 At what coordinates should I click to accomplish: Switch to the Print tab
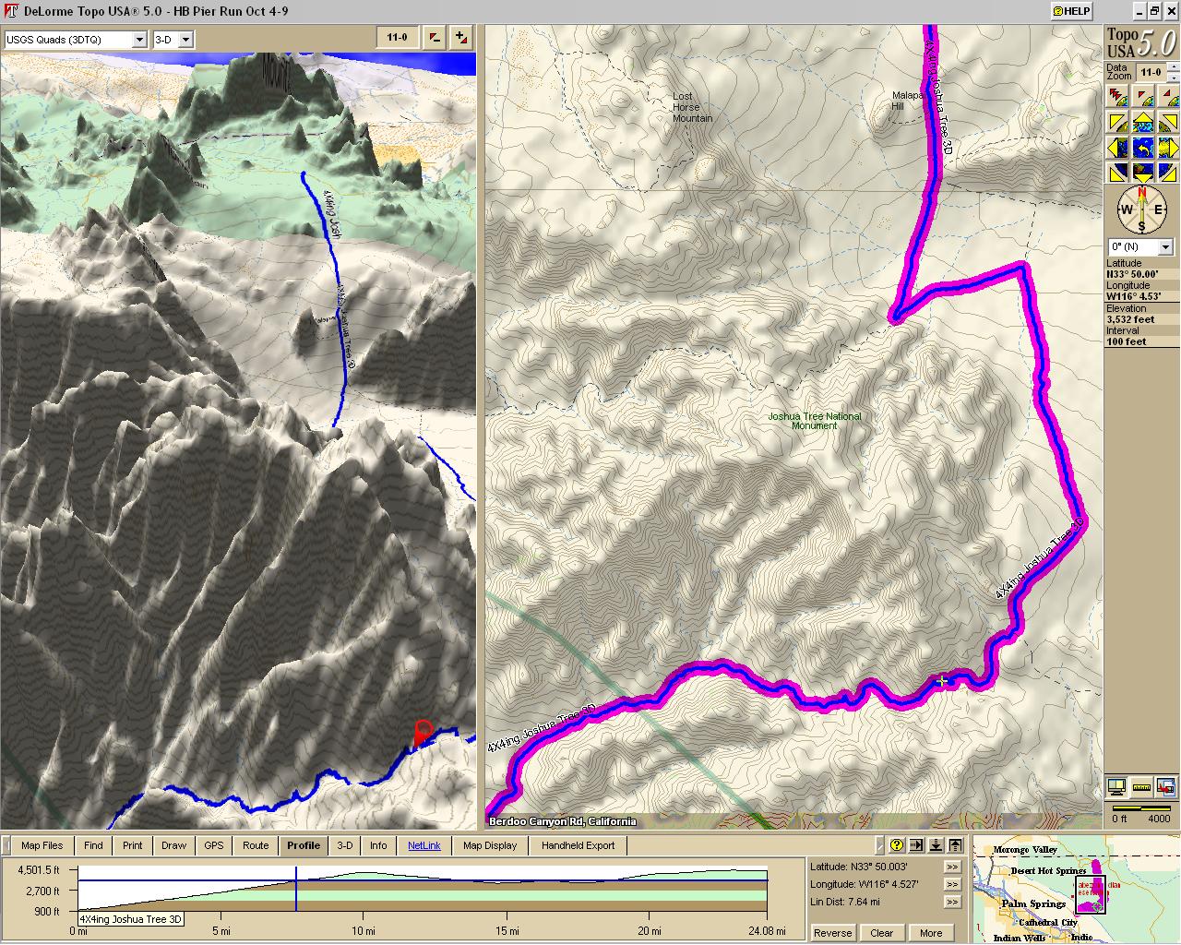pos(133,845)
